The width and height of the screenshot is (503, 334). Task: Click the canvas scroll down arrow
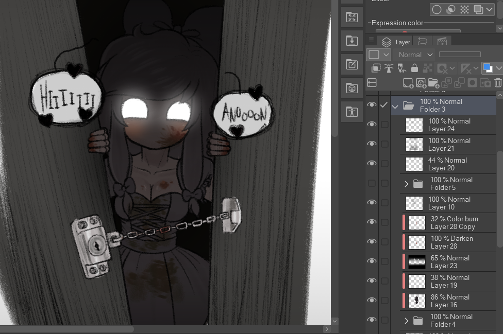pos(335,321)
